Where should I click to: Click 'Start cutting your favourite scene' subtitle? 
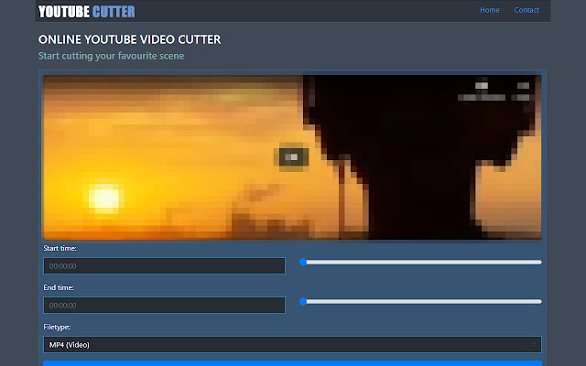(x=111, y=56)
